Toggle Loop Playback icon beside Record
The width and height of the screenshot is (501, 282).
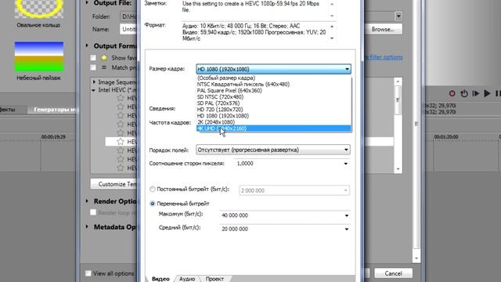click(464, 93)
